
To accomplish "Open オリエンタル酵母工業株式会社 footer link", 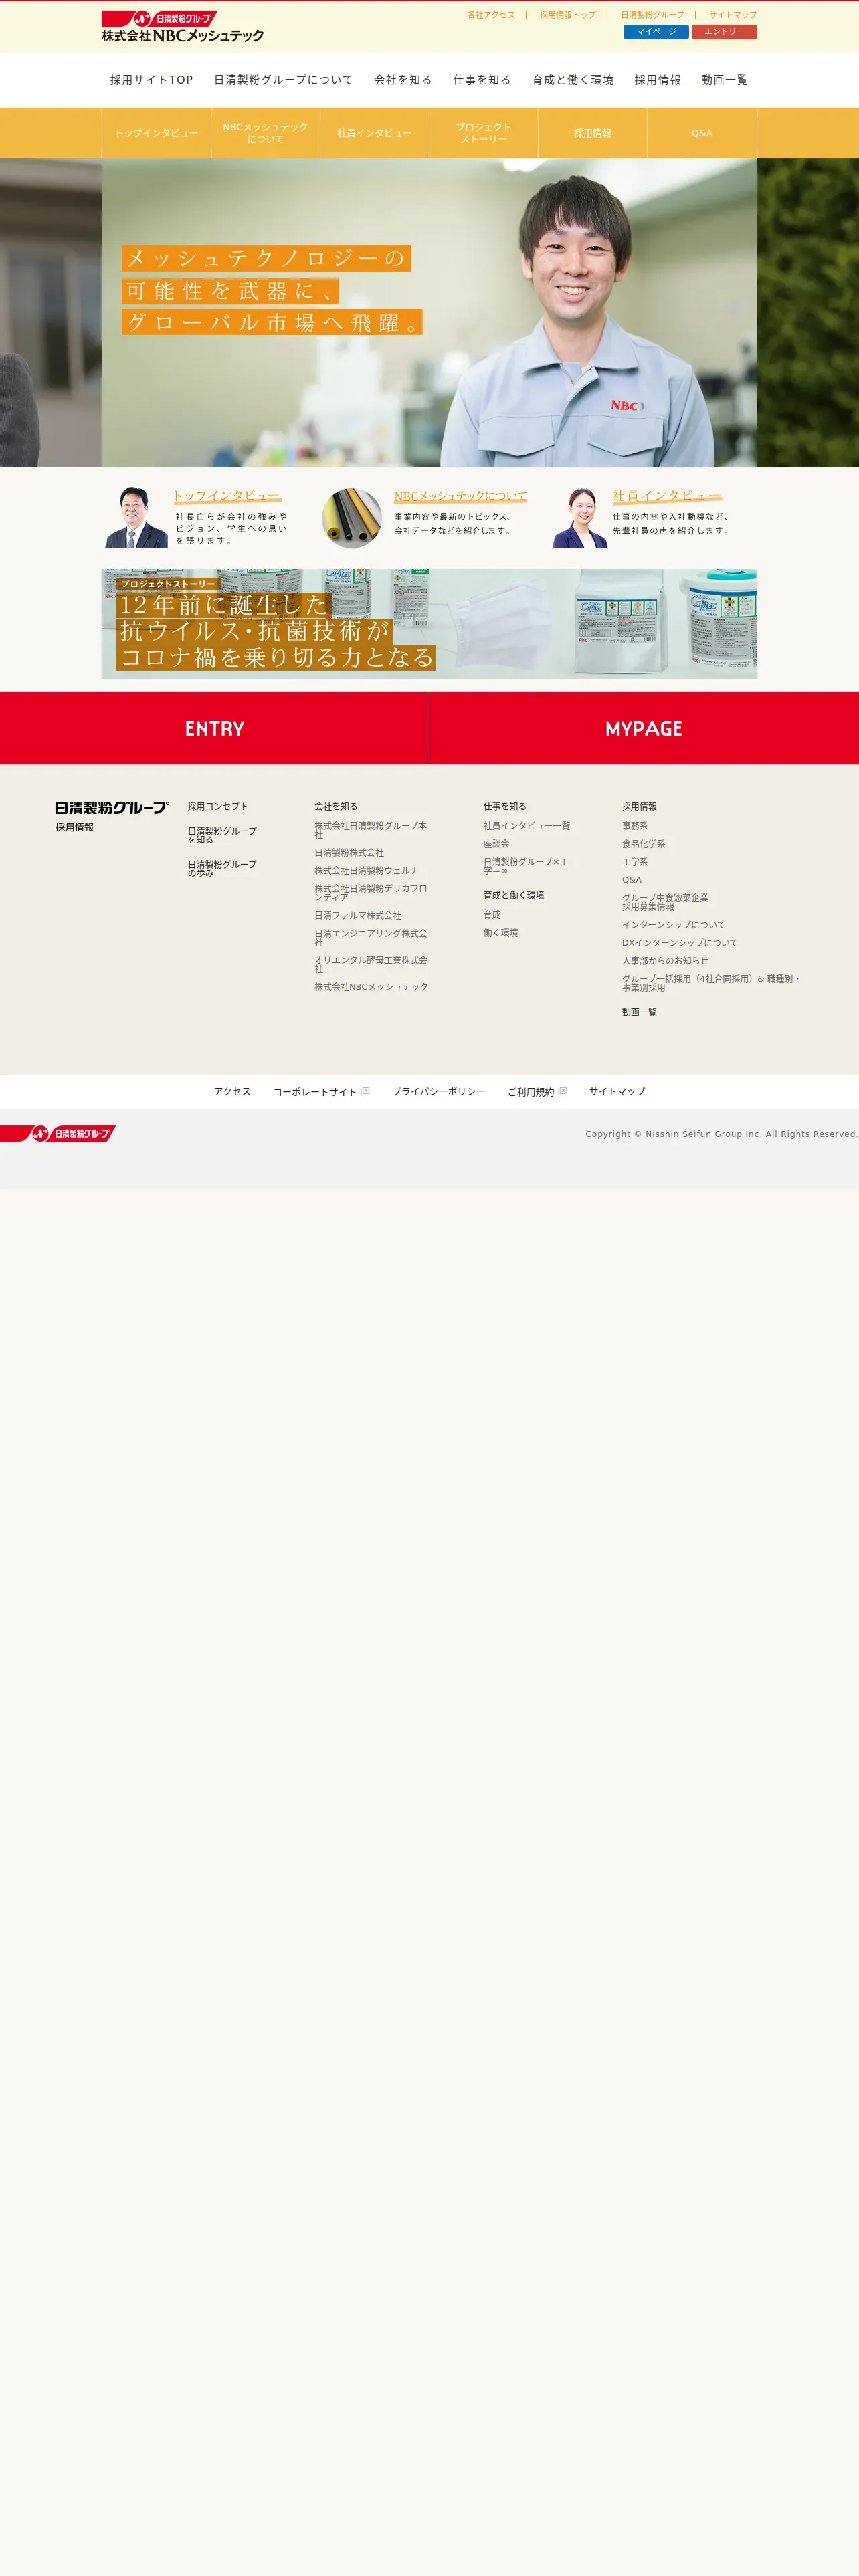I will [371, 964].
